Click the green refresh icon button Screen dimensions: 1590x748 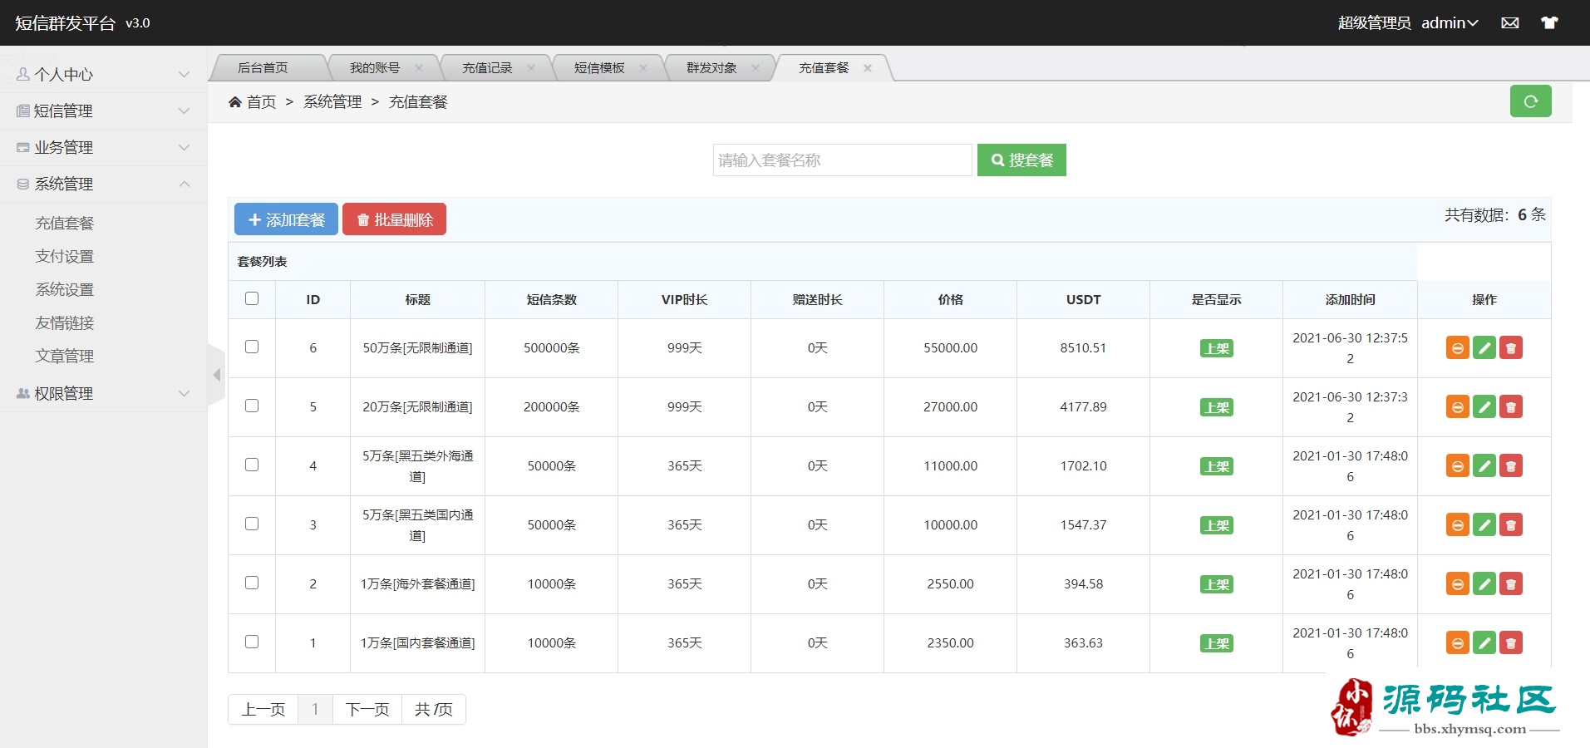tap(1530, 101)
